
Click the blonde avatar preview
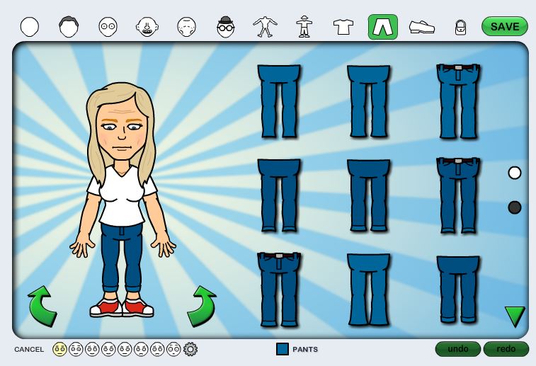122,200
